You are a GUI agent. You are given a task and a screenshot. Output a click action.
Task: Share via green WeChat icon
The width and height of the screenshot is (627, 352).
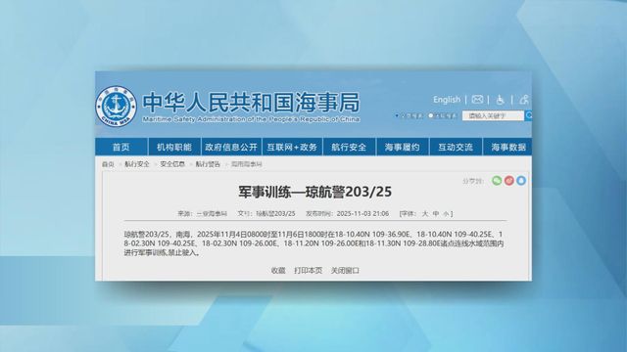(x=497, y=181)
